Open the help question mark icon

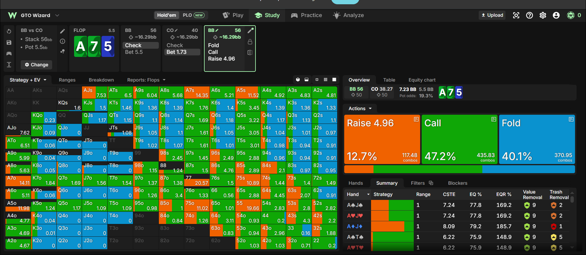(x=530, y=15)
